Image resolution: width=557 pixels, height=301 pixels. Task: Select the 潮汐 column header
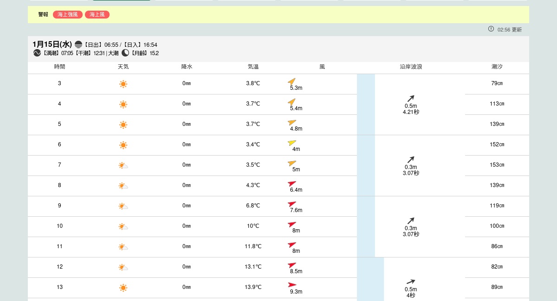tap(497, 67)
